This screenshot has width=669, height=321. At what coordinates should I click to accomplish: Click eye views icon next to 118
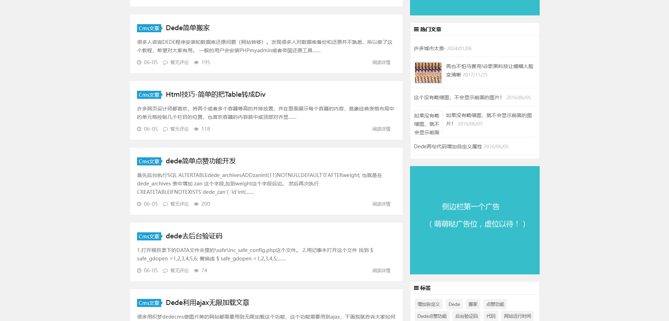click(196, 129)
